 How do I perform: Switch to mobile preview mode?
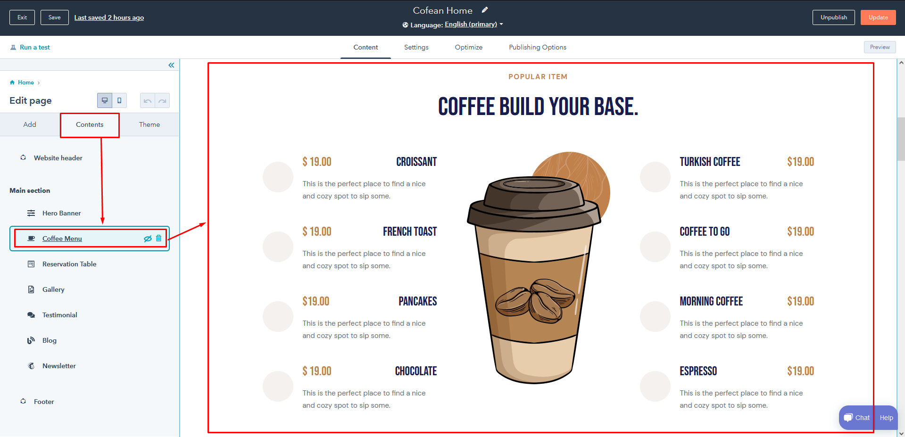[119, 100]
